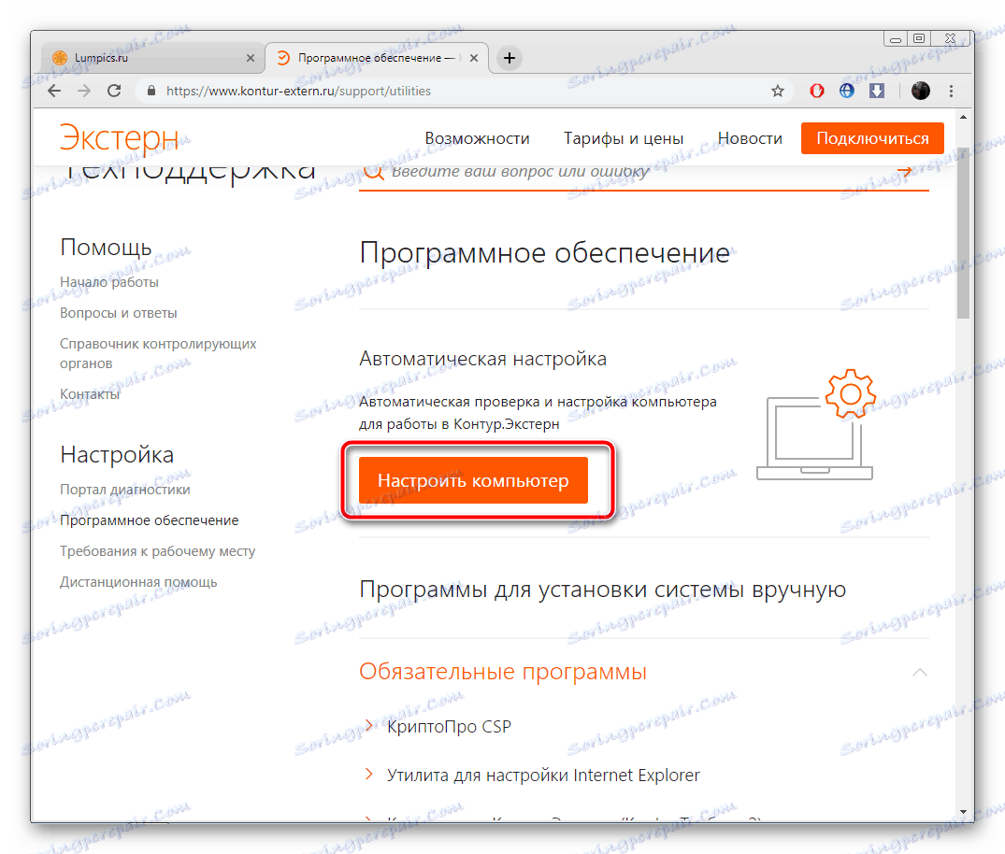Image resolution: width=1005 pixels, height=854 pixels.
Task: Collapse the Обязательные программы section chevron
Action: point(920,672)
